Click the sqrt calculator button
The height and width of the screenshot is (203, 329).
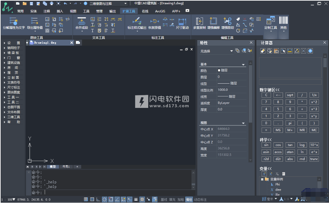pyautogui.click(x=290, y=95)
